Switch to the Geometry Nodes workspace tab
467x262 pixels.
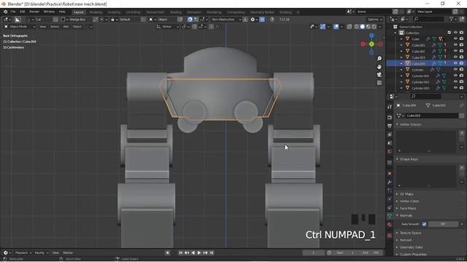click(262, 12)
